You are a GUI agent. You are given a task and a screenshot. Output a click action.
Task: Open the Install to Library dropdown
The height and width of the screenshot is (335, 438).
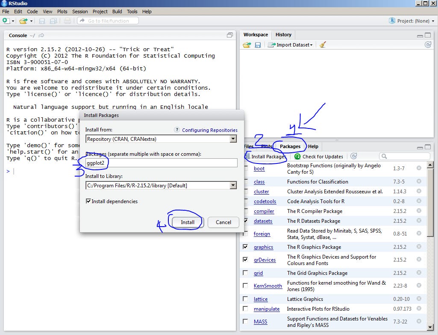pos(161,186)
